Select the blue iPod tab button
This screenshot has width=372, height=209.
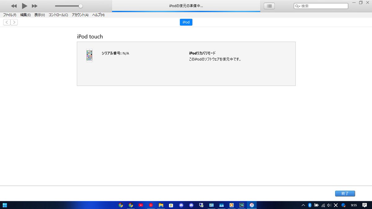(186, 22)
